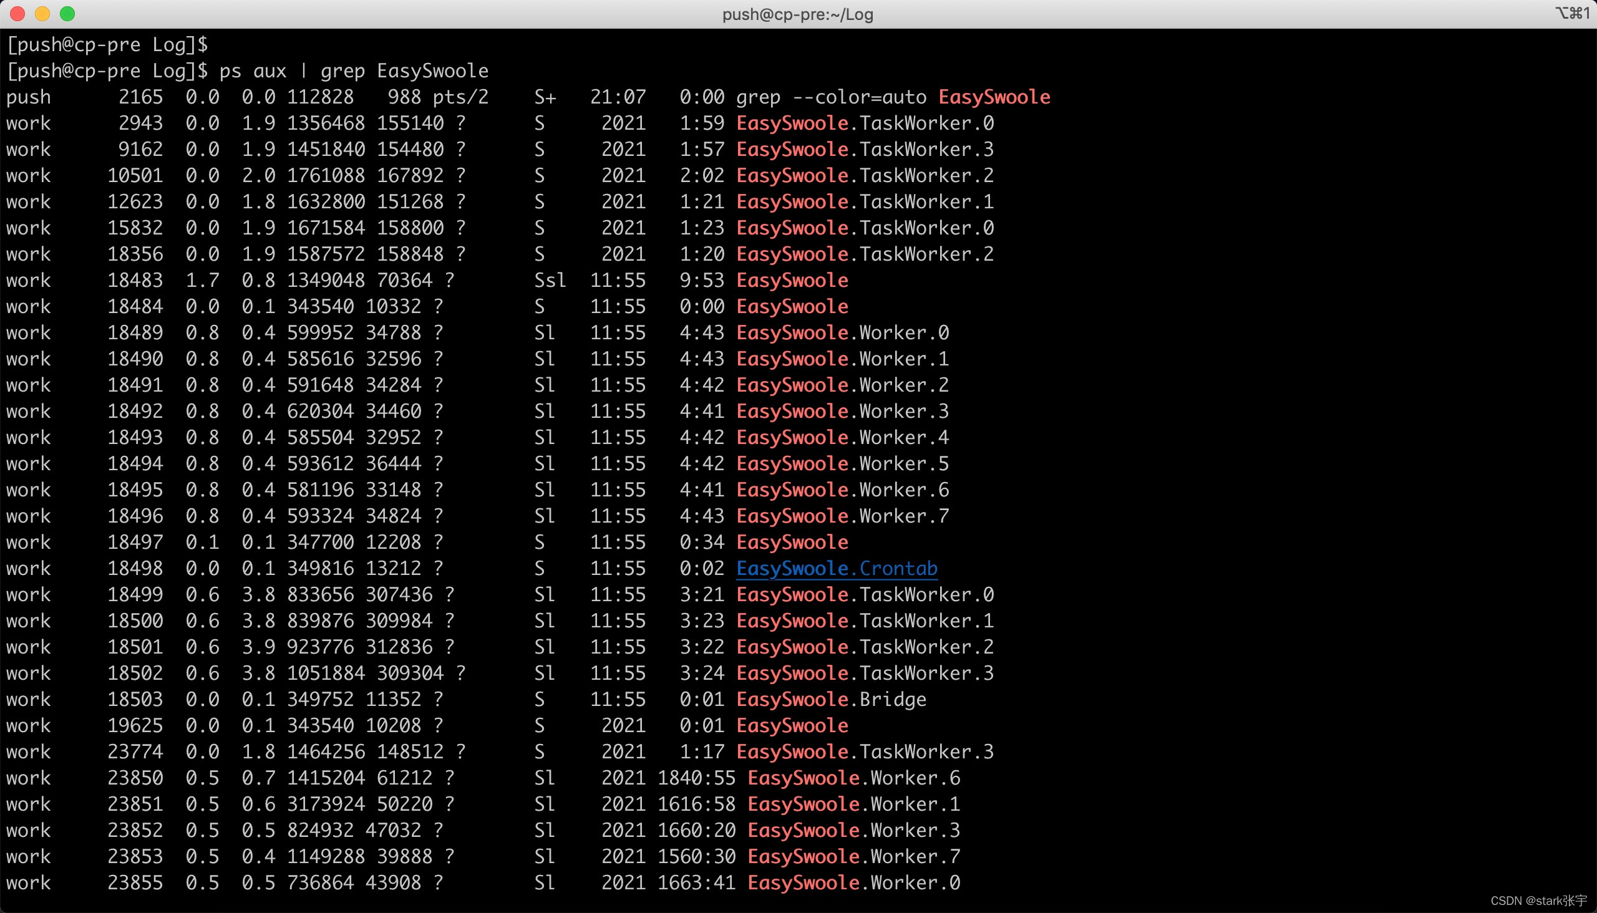Click the CSDN @stark张宇 watermark text
The width and height of the screenshot is (1597, 913).
pyautogui.click(x=1538, y=901)
